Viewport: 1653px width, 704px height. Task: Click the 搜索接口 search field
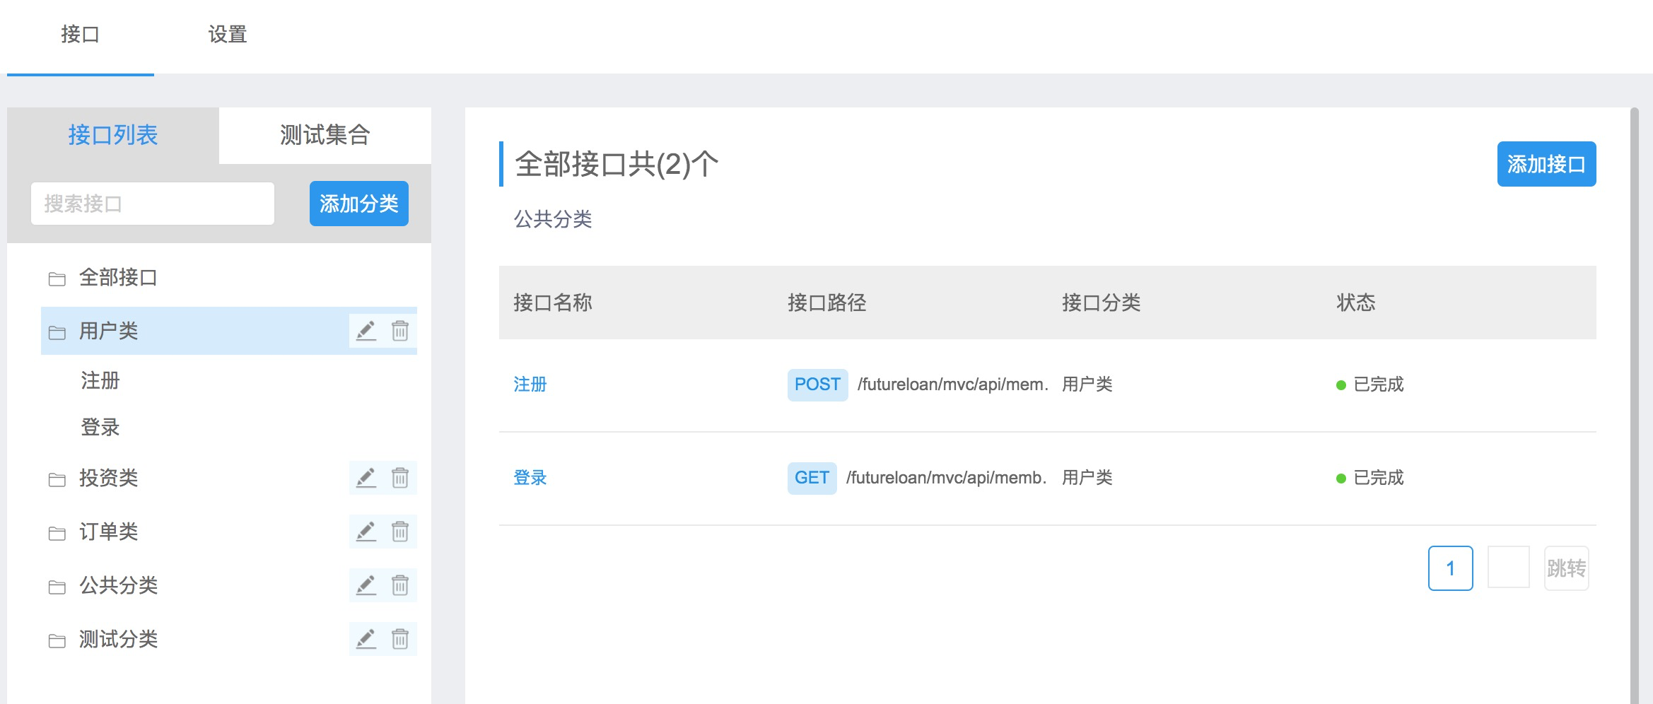click(x=152, y=203)
